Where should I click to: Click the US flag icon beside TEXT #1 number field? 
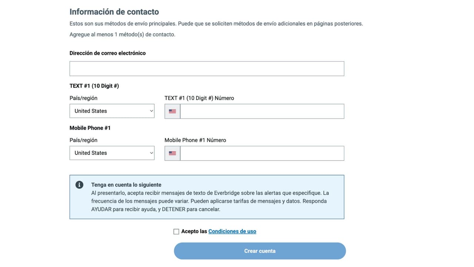tap(172, 111)
